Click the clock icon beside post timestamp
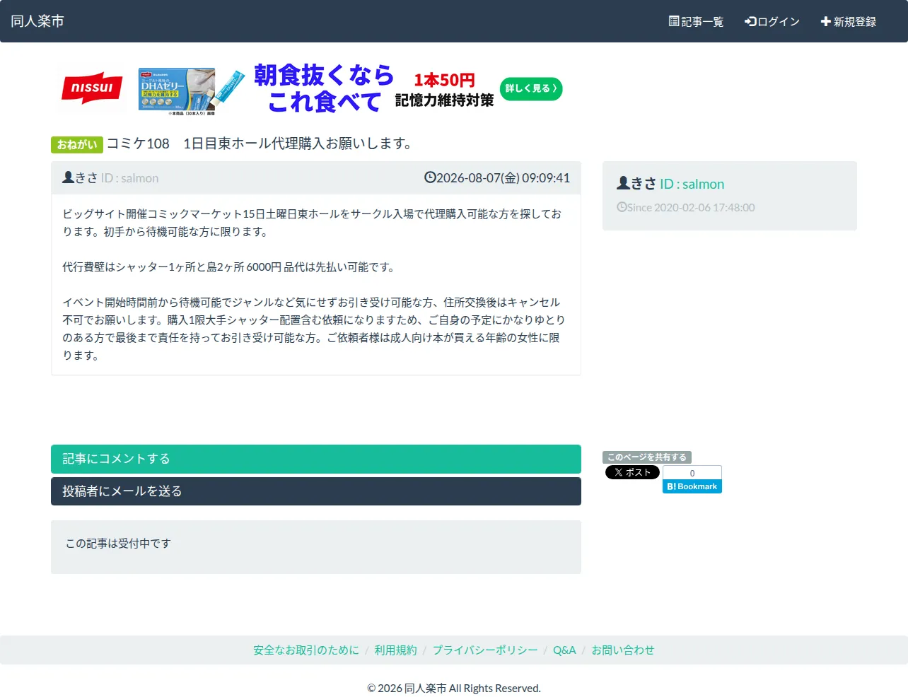 (430, 177)
